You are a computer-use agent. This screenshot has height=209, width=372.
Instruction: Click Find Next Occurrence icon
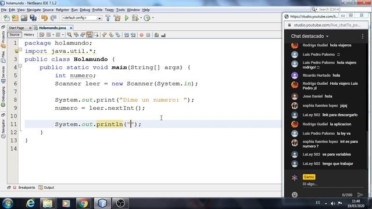(83, 35)
